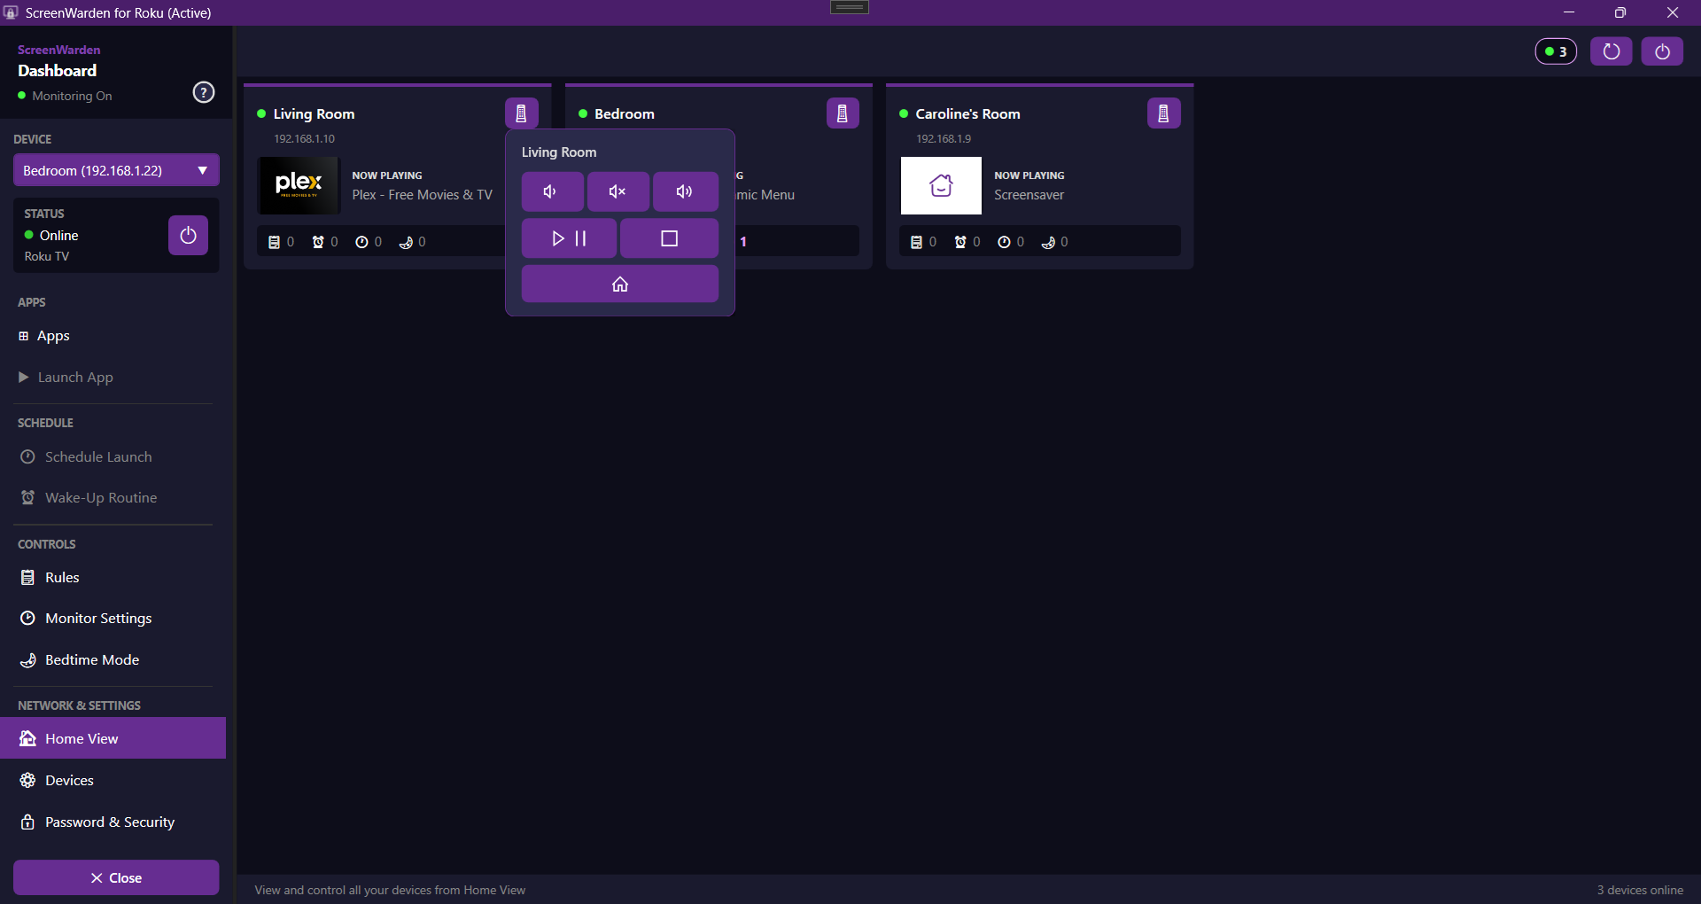This screenshot has width=1701, height=904.
Task: Click the Screensaver thumbnail in Caroline's Room
Action: click(x=941, y=185)
